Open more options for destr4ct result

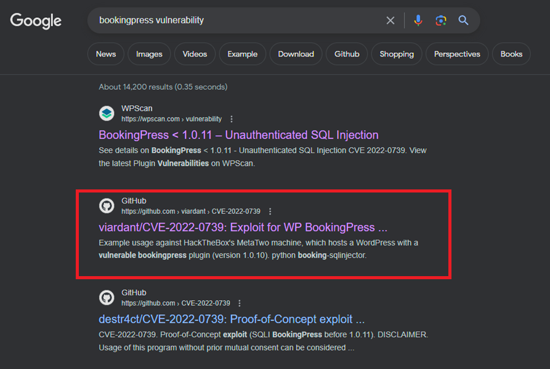[x=240, y=303]
